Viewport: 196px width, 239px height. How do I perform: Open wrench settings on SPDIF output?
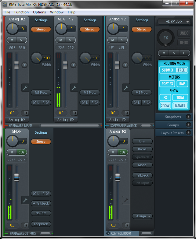[x=25, y=200]
